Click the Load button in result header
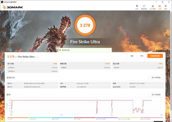 pyautogui.click(x=132, y=56)
